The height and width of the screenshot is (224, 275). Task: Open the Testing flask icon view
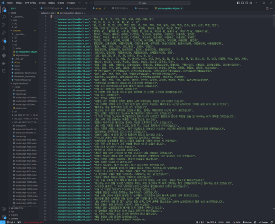[x=4, y=48]
